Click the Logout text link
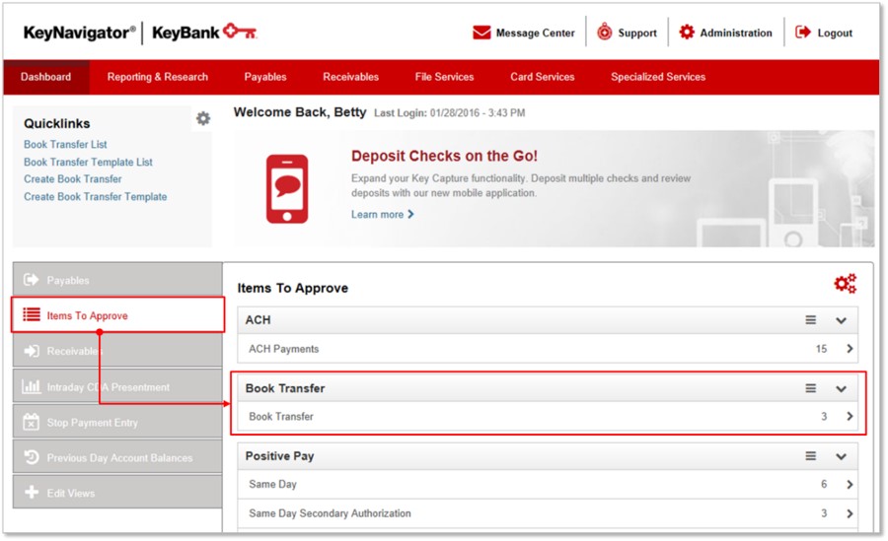 click(835, 33)
